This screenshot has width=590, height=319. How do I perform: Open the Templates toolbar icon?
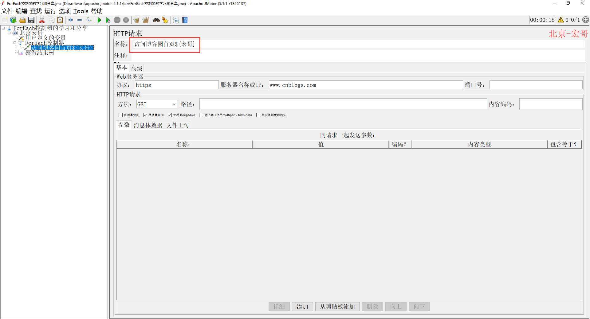(x=13, y=20)
